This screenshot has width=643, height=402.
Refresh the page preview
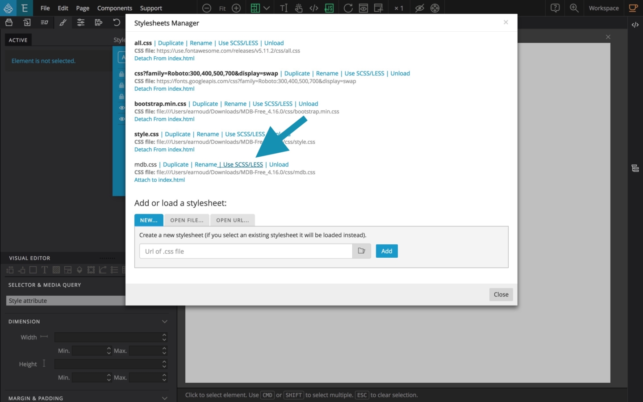(348, 8)
